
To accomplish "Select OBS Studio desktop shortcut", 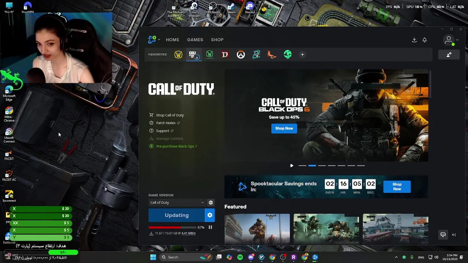I will [x=213, y=8].
